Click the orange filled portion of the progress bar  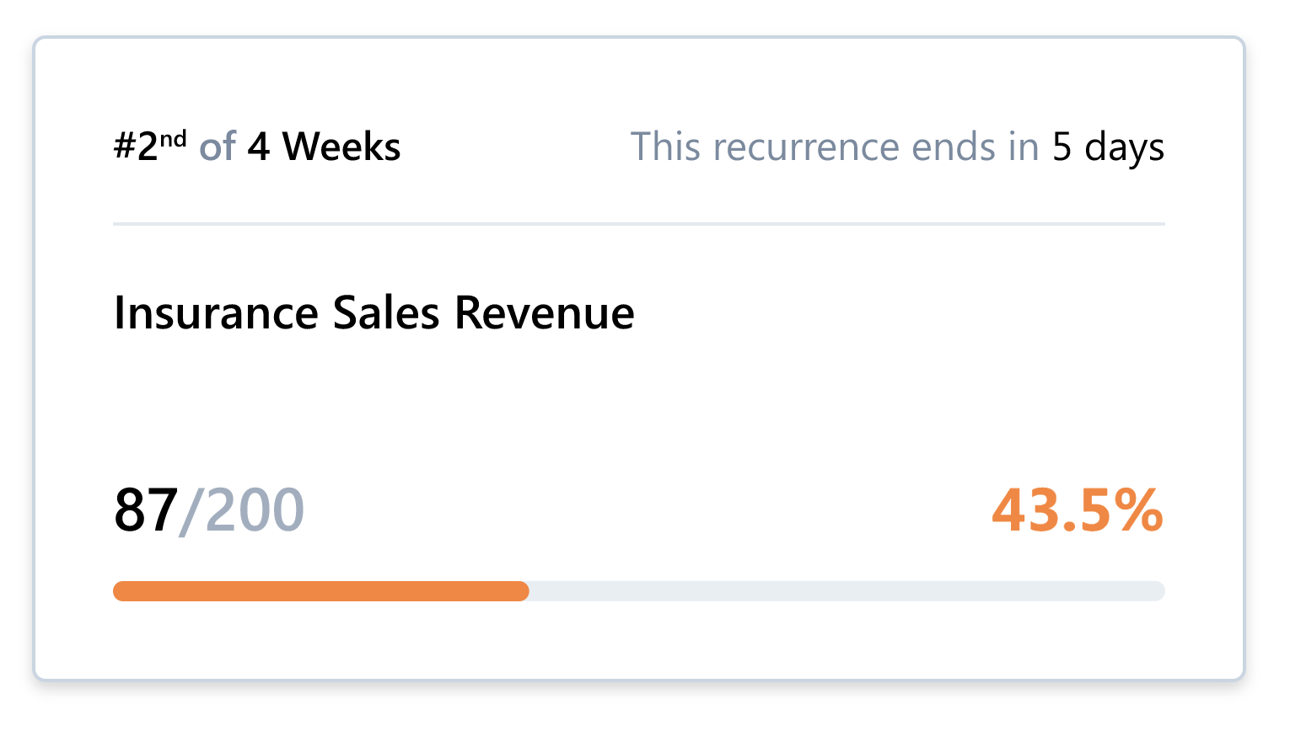320,591
